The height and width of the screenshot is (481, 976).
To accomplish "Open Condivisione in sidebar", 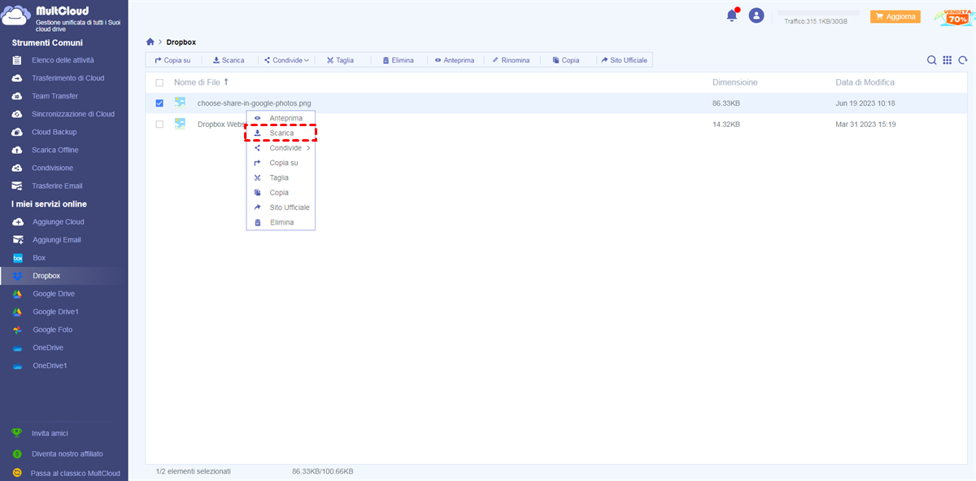I will (x=53, y=168).
